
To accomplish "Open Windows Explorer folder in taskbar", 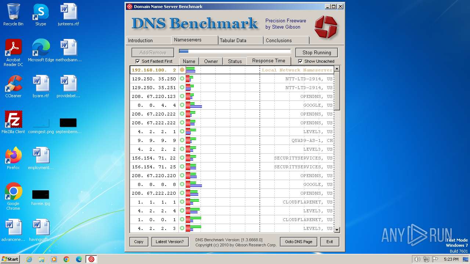I will pyautogui.click(x=41, y=259).
